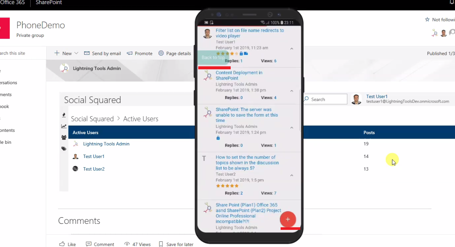Click the Back to top button

coord(213,57)
